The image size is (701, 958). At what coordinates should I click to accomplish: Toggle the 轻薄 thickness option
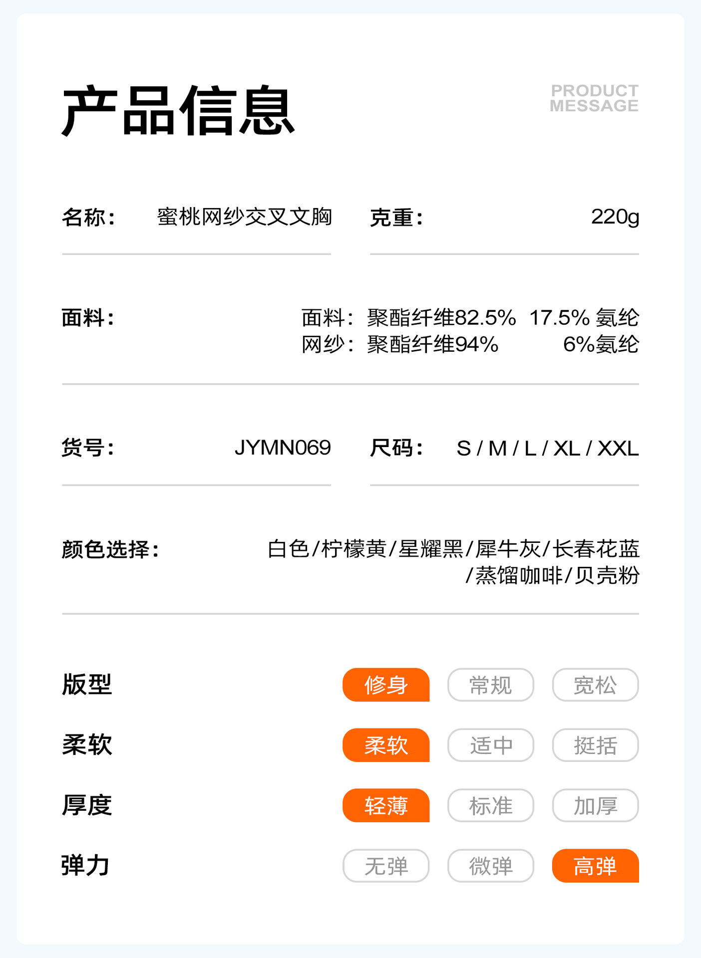pos(386,805)
